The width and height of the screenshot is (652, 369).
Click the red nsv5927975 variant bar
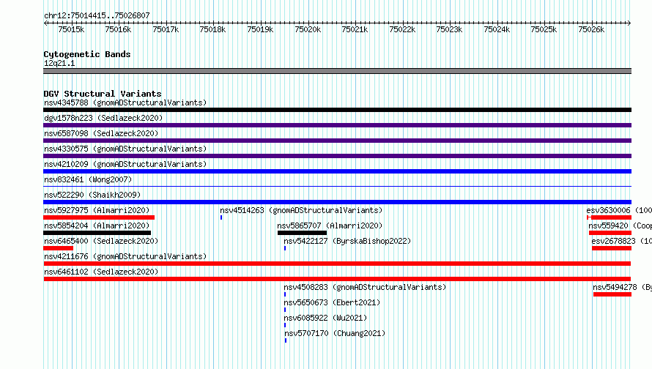point(99,217)
